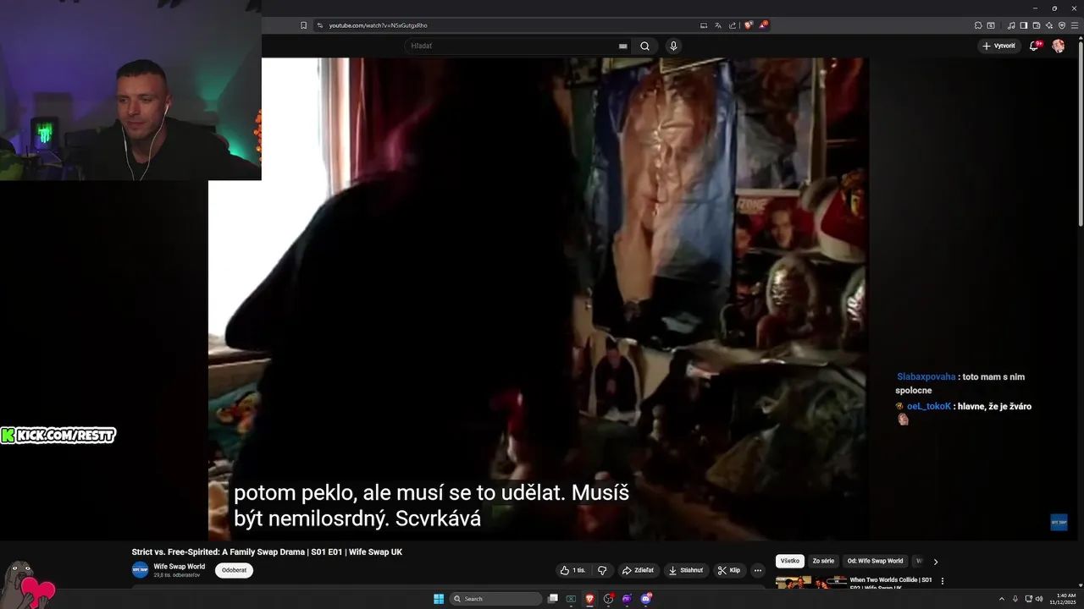This screenshot has height=609, width=1084.
Task: Select the 'Od: Wife Swap World' chip
Action: point(876,561)
